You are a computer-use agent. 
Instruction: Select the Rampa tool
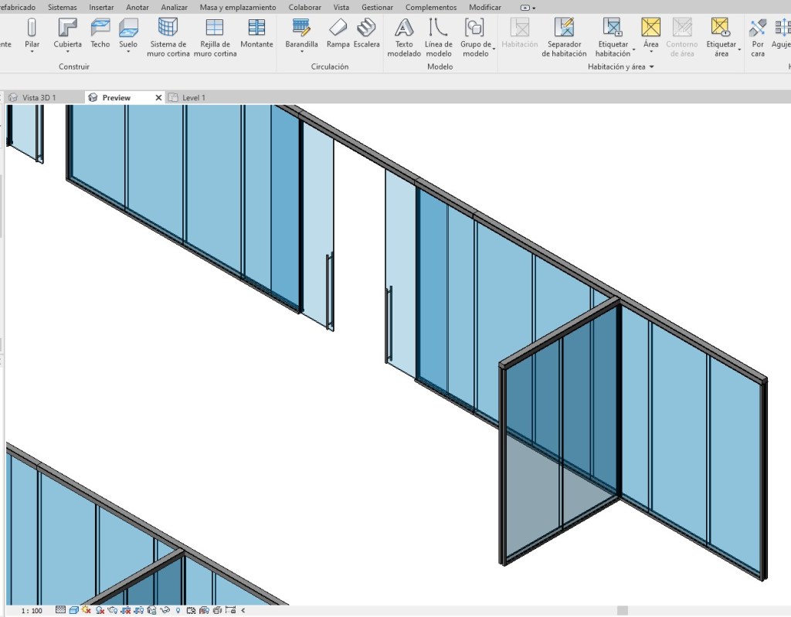click(x=338, y=34)
